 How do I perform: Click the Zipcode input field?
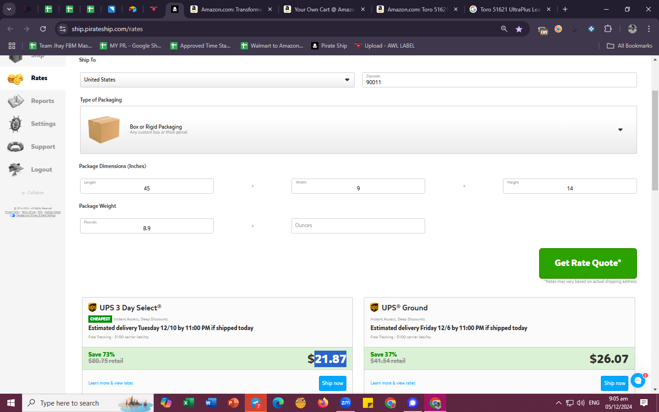(x=499, y=80)
